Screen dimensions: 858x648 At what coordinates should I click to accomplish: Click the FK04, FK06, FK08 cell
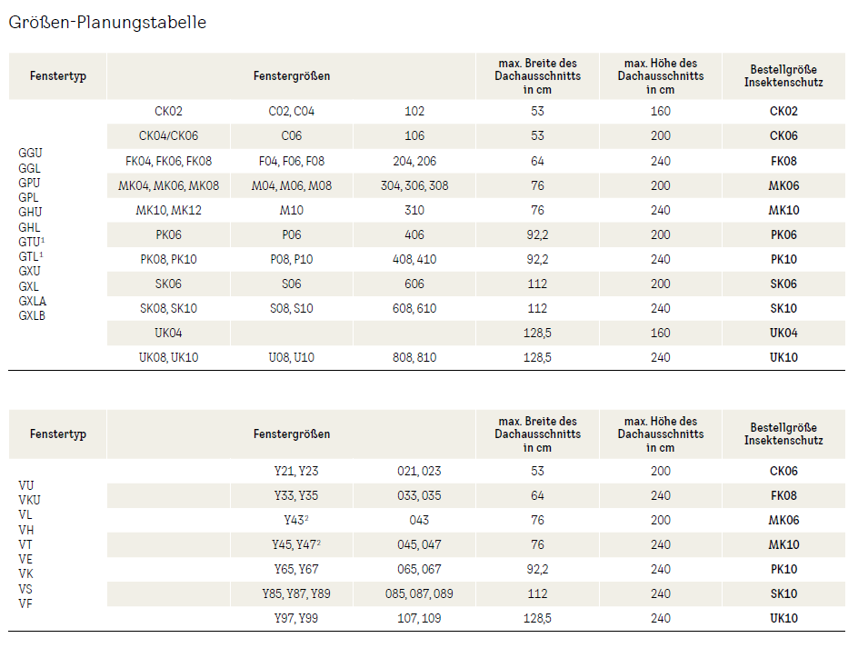[168, 161]
